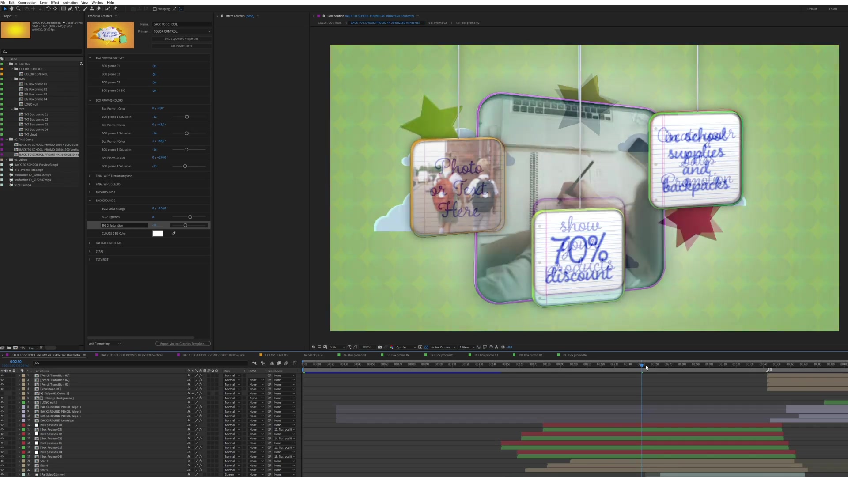Open the Project panel menu icon
The height and width of the screenshot is (477, 848).
click(15, 16)
